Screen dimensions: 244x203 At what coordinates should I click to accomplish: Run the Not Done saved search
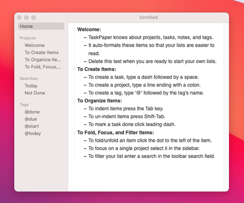click(x=35, y=93)
